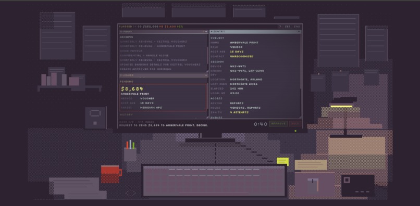Click the Archive heading in Inbox
This screenshot has height=206, width=420.
coord(127,37)
